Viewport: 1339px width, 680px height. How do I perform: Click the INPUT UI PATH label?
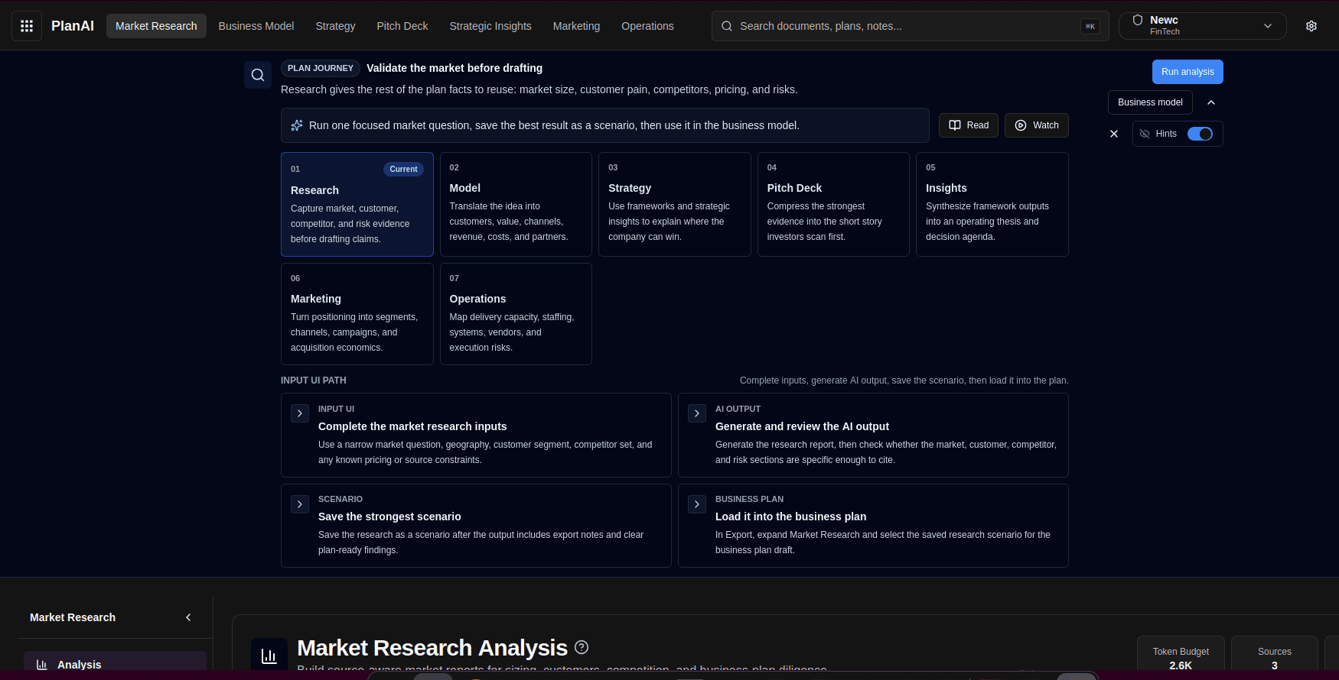[x=314, y=380]
